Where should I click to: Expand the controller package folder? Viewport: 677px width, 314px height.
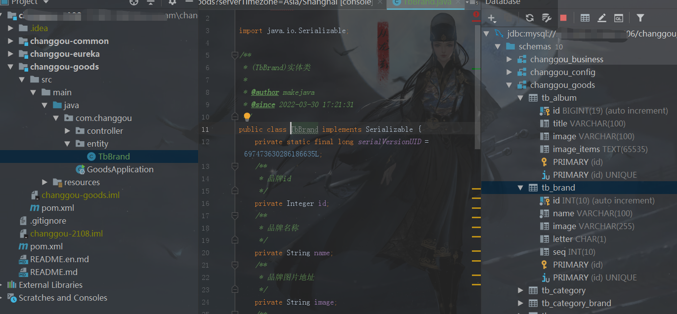pyautogui.click(x=68, y=130)
